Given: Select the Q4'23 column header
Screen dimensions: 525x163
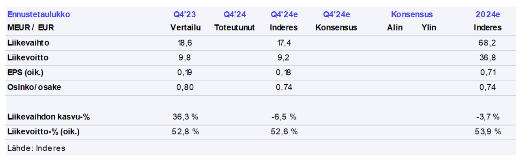Looking at the screenshot, I should pos(184,15).
